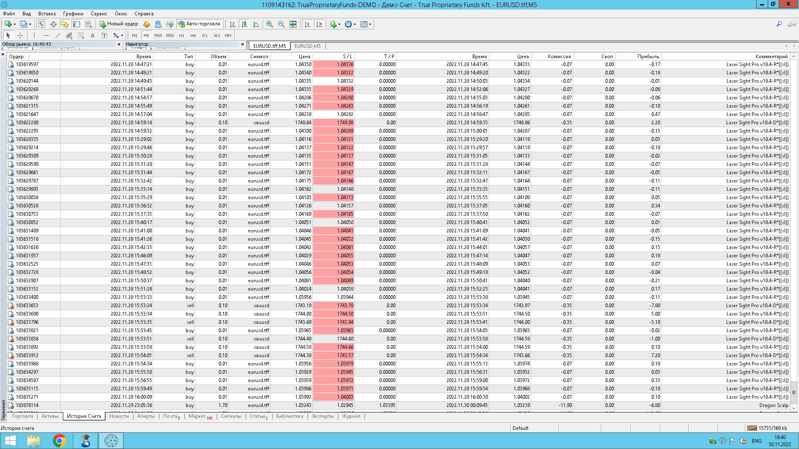Click the zoom in chart icon
Screen dimensions: 799x449
[x=270, y=24]
